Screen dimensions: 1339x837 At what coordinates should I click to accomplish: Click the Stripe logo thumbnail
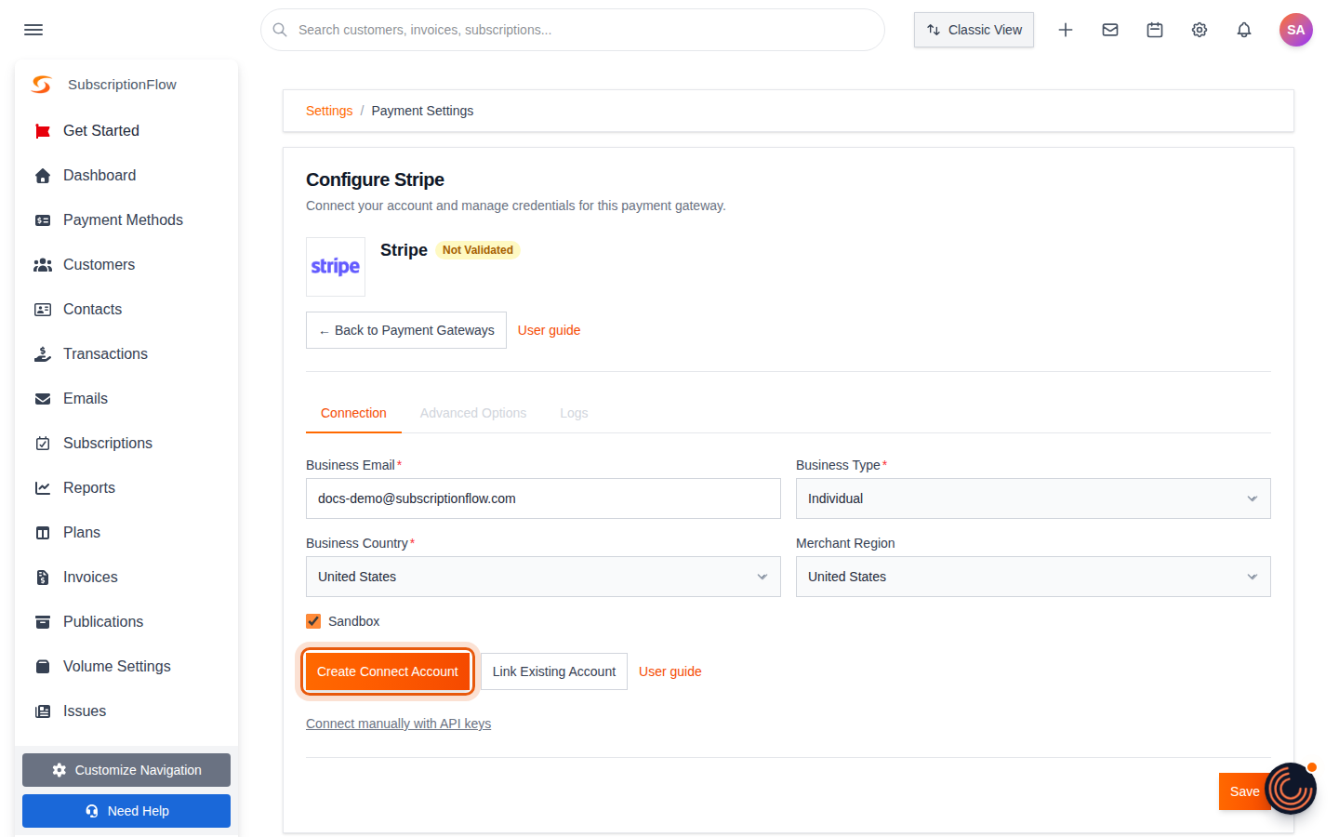click(336, 267)
